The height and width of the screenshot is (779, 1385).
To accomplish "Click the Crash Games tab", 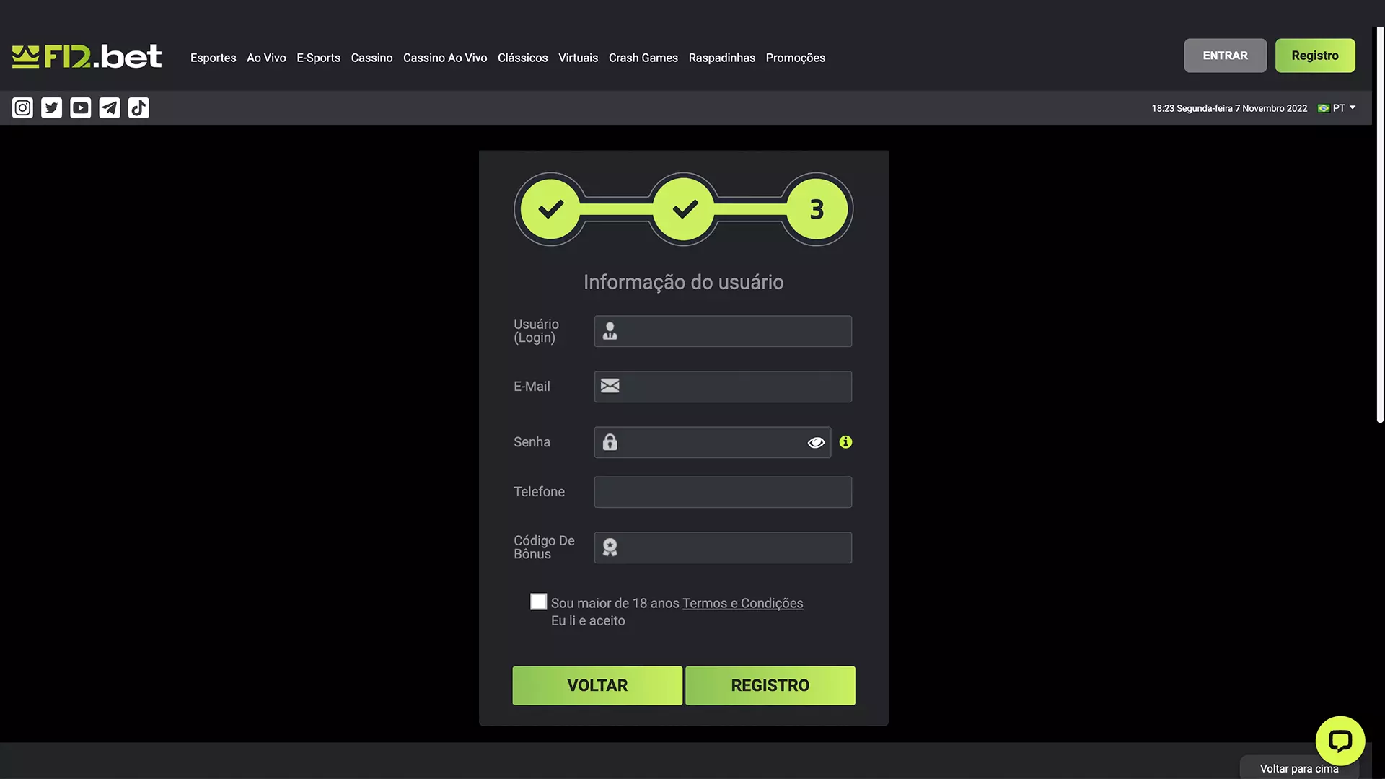I will tap(643, 57).
